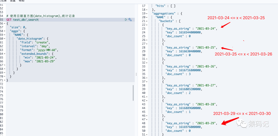Click key_as_string "2021-03-27" in the response

[191, 85]
